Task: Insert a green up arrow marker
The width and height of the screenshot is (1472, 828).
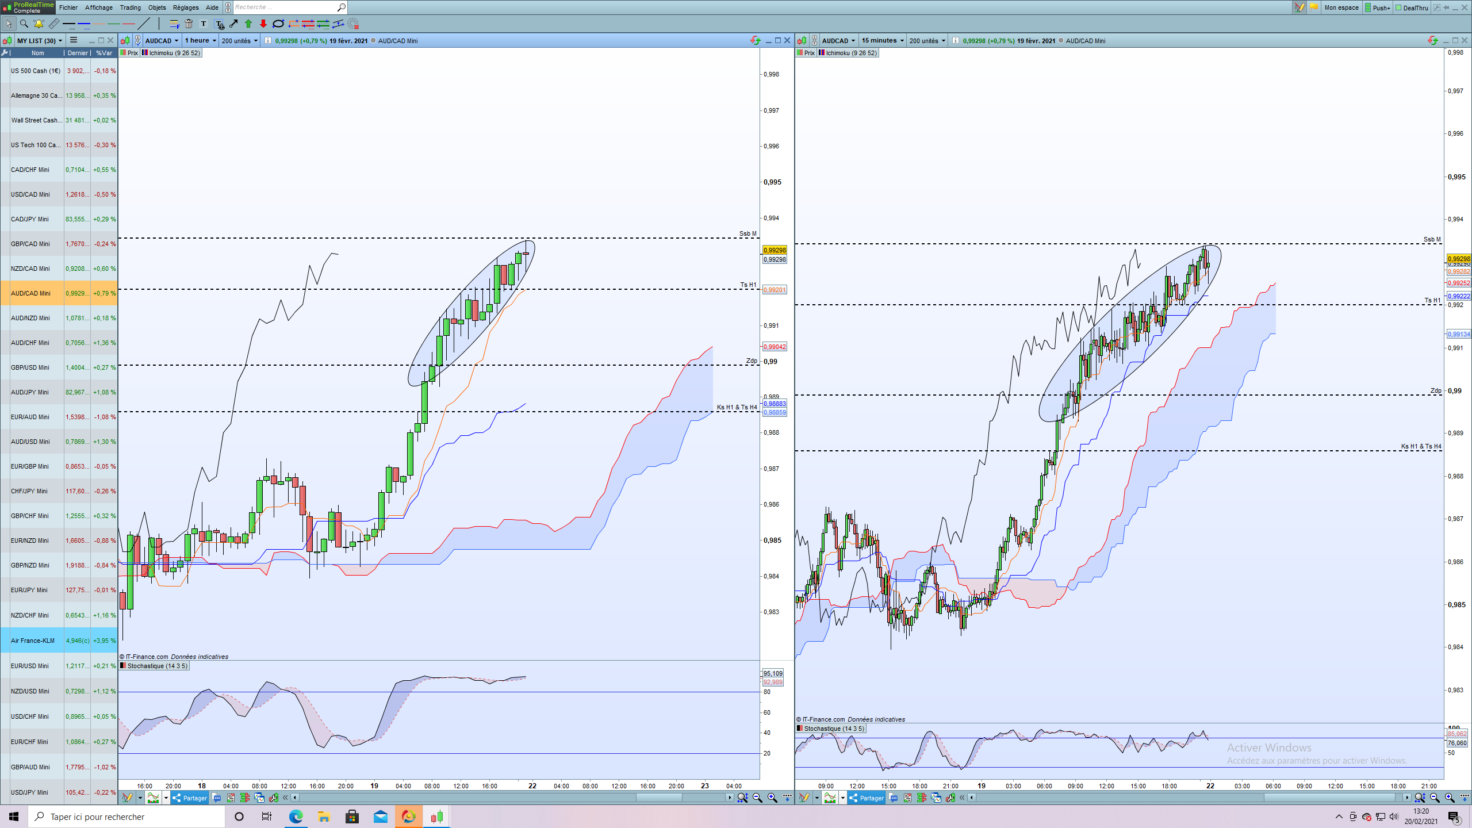Action: click(248, 24)
